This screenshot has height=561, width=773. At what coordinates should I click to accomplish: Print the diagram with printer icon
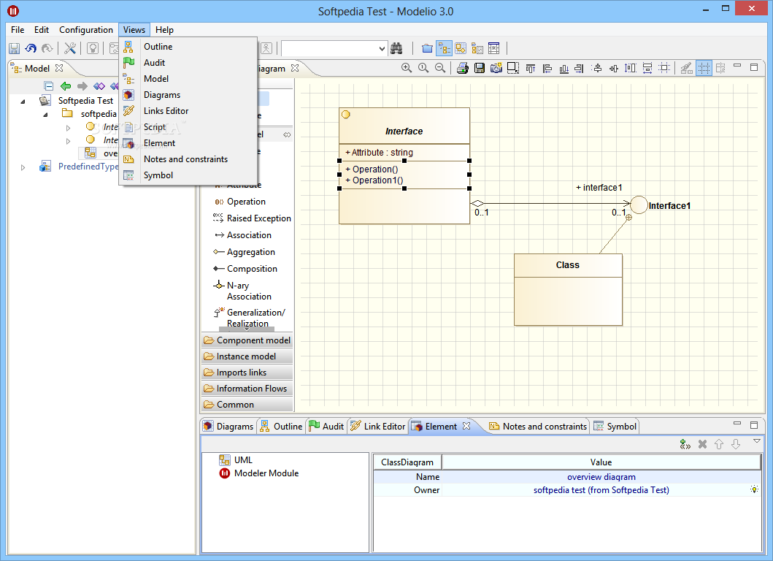pos(463,68)
